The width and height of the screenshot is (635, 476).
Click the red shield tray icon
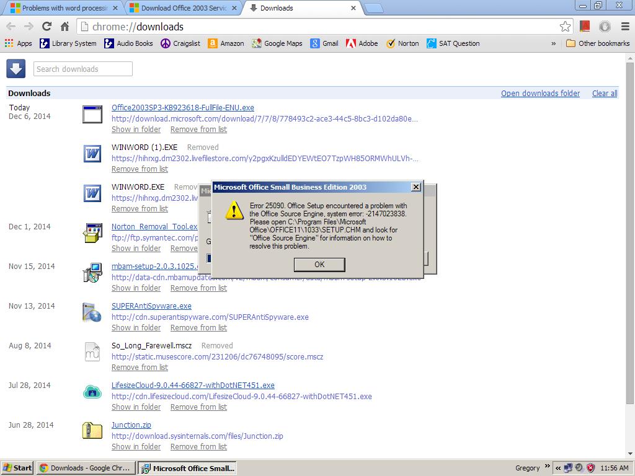pyautogui.click(x=591, y=468)
